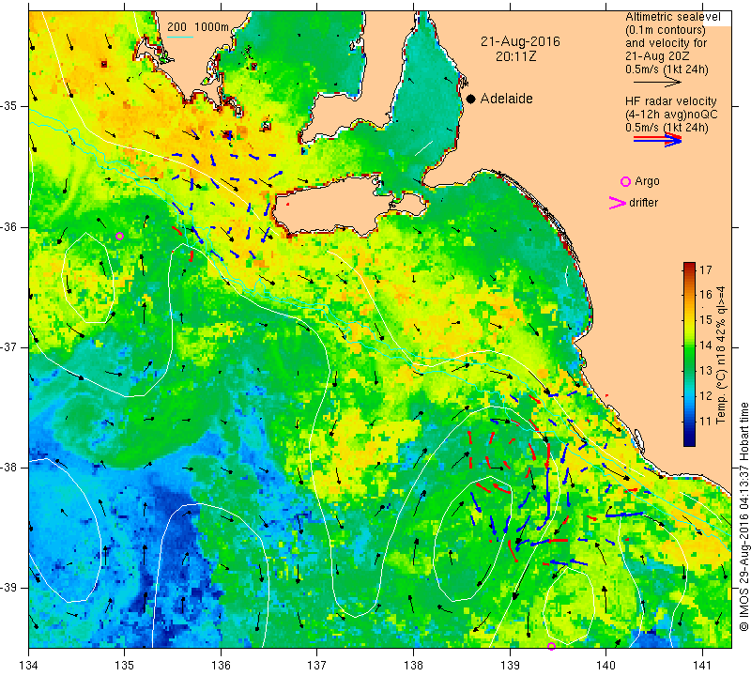Screen dimensions: 751x676
Task: Click the '21-Aug 20Z' legend text
Action: click(658, 56)
